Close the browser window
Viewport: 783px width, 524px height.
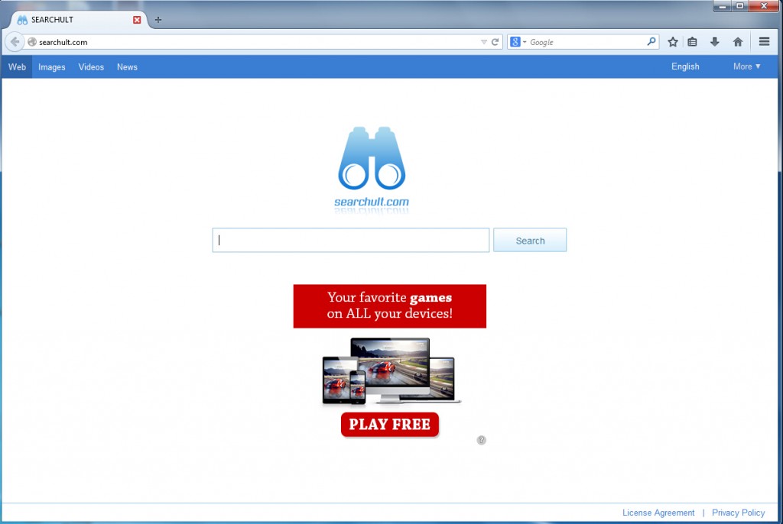coord(764,6)
